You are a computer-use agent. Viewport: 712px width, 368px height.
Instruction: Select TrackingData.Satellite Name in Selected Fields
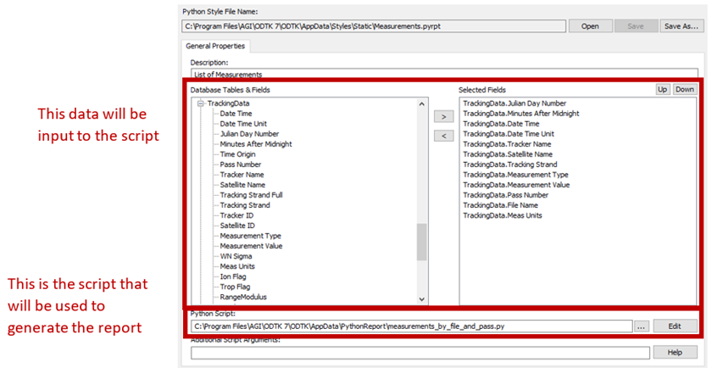click(508, 154)
